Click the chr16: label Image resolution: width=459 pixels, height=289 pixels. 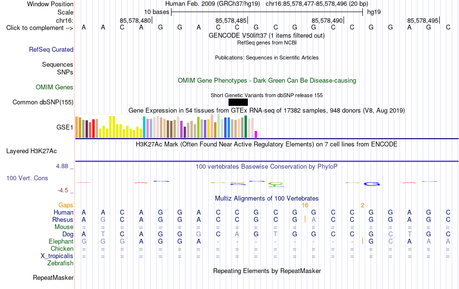pos(65,20)
